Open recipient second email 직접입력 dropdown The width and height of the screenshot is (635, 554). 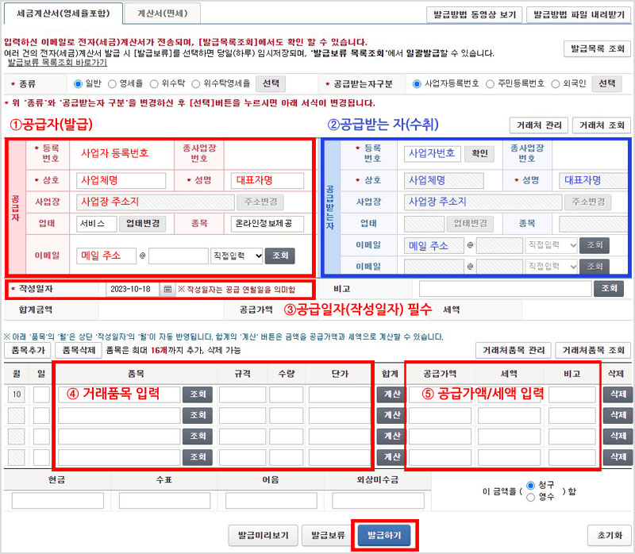(x=551, y=267)
